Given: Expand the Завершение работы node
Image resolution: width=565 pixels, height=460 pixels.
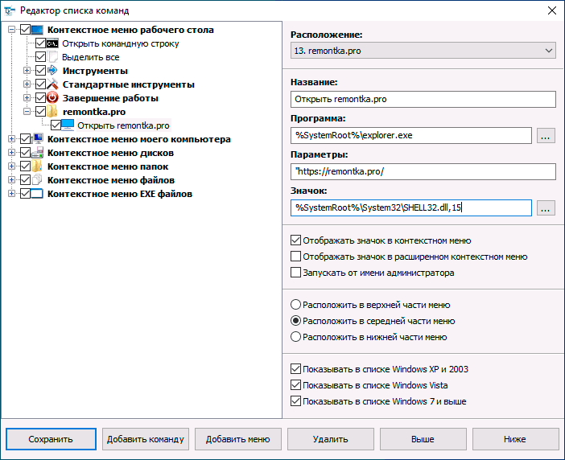Looking at the screenshot, I should [27, 98].
